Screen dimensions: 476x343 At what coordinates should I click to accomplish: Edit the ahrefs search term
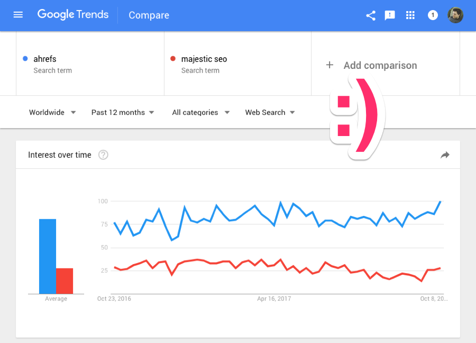coord(45,59)
